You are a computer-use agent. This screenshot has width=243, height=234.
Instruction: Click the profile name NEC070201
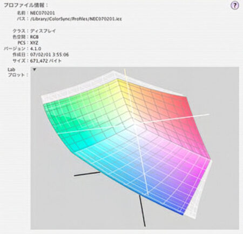(x=43, y=13)
